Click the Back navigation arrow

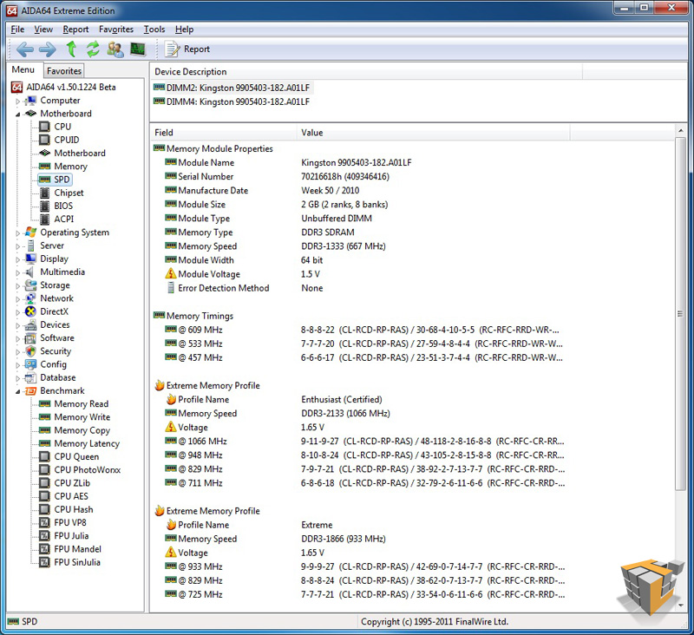tap(25, 49)
